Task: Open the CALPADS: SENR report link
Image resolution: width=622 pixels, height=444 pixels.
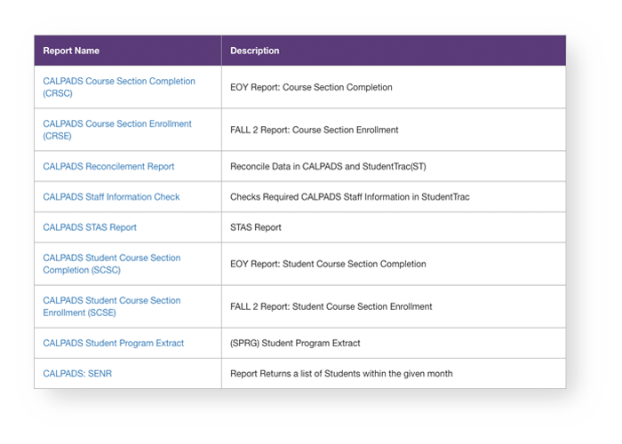Action: pyautogui.click(x=77, y=374)
